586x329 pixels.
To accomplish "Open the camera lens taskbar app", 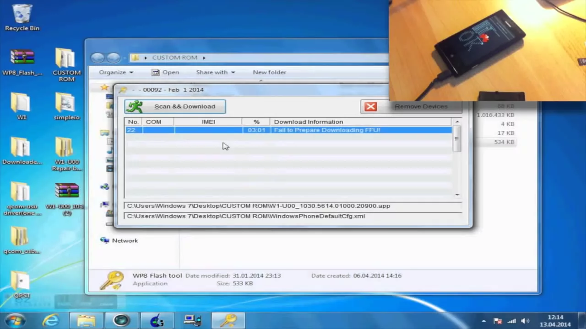I will 122,321.
